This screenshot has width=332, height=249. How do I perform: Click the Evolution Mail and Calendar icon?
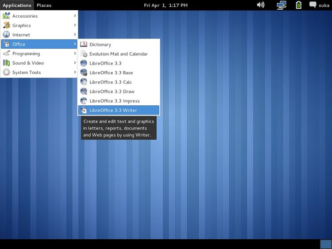point(84,54)
